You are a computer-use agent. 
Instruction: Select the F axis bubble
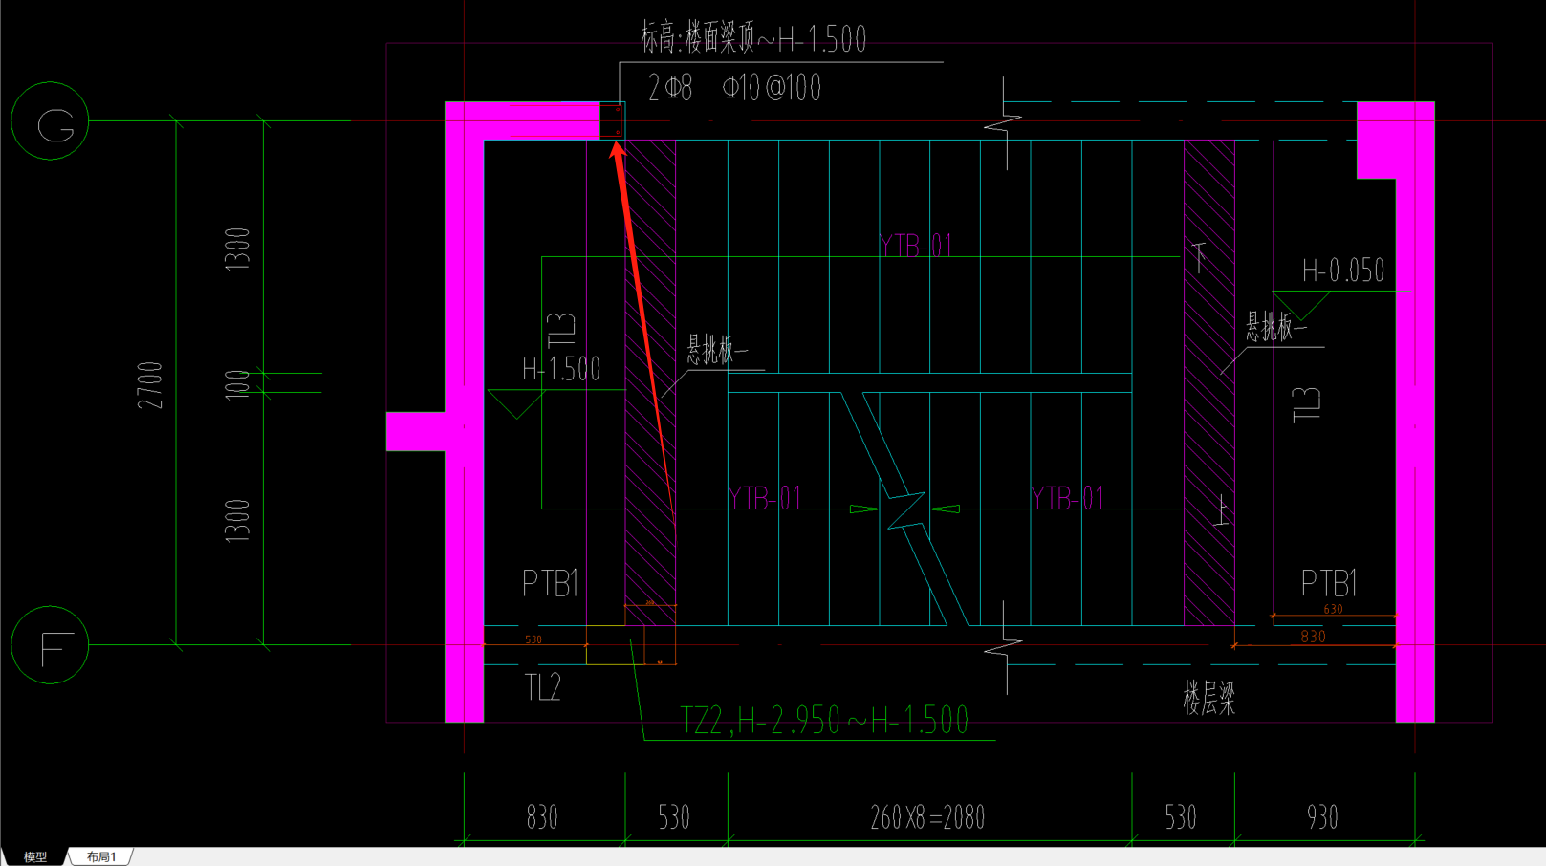tap(50, 645)
